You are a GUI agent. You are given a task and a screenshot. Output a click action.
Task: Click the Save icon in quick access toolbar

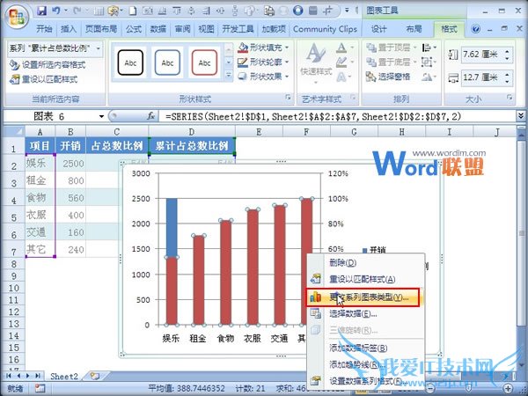click(x=41, y=11)
